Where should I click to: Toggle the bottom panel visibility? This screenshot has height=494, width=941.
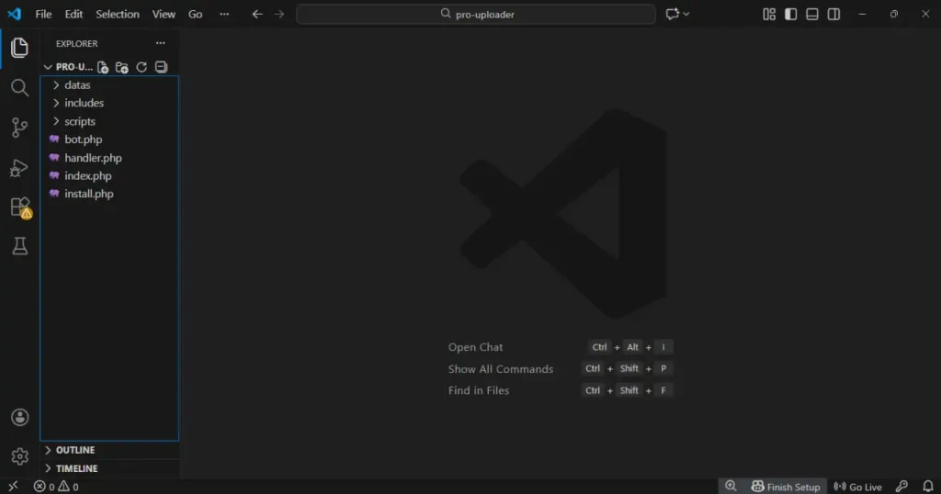(x=812, y=14)
